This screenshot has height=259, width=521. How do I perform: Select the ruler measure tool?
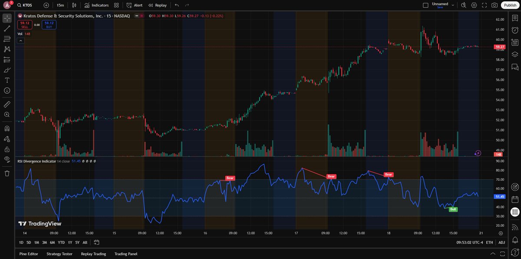click(7, 104)
